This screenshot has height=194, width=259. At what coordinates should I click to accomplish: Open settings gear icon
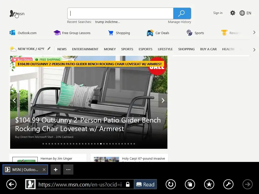click(x=233, y=13)
